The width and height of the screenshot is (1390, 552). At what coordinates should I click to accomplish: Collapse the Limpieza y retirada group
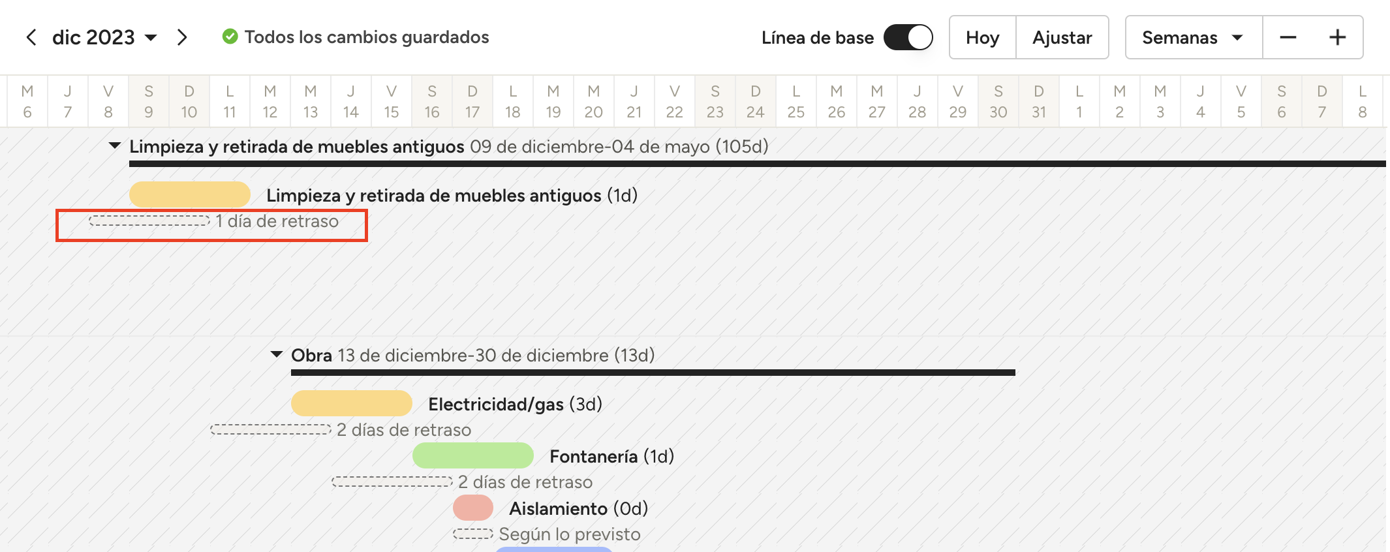tap(115, 146)
